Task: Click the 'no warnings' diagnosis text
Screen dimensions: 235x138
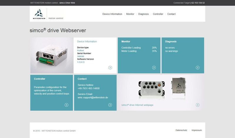Action: 172,51
